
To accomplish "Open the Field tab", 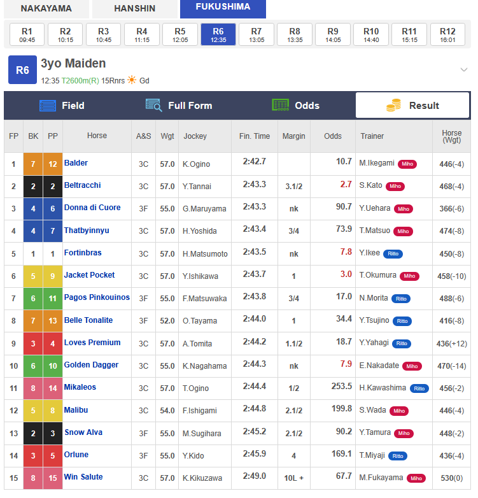I will click(62, 106).
